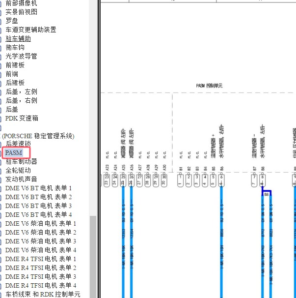Click the B7 pin label
This screenshot has height=298, width=296.
tap(255, 169)
